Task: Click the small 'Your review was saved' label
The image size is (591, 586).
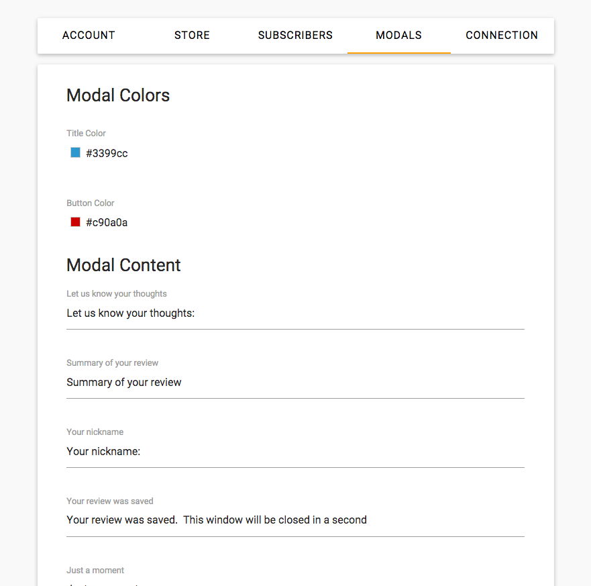Action: pos(109,501)
